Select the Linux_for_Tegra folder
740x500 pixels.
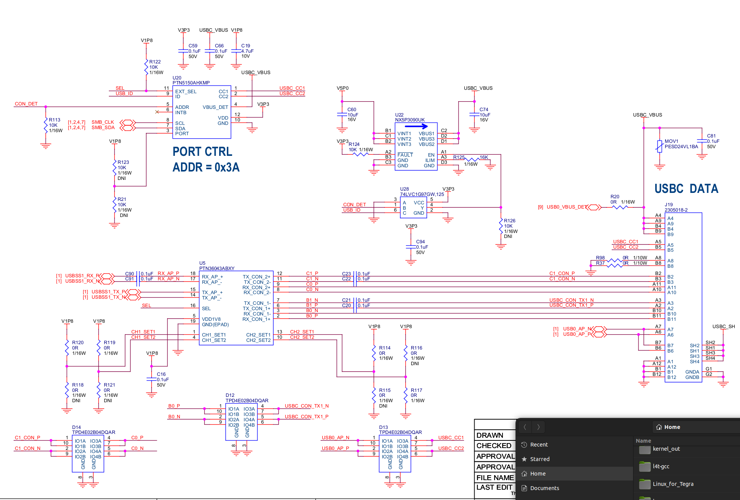coord(673,484)
